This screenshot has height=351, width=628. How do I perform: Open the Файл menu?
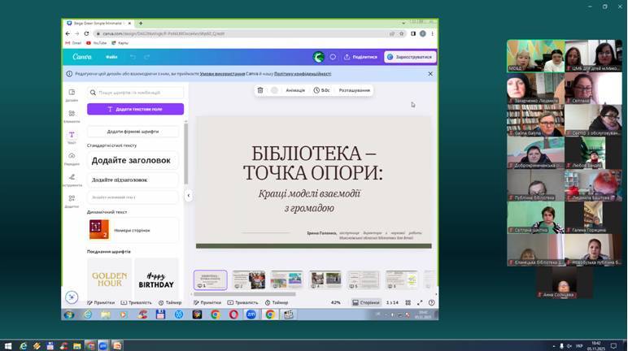tap(111, 57)
